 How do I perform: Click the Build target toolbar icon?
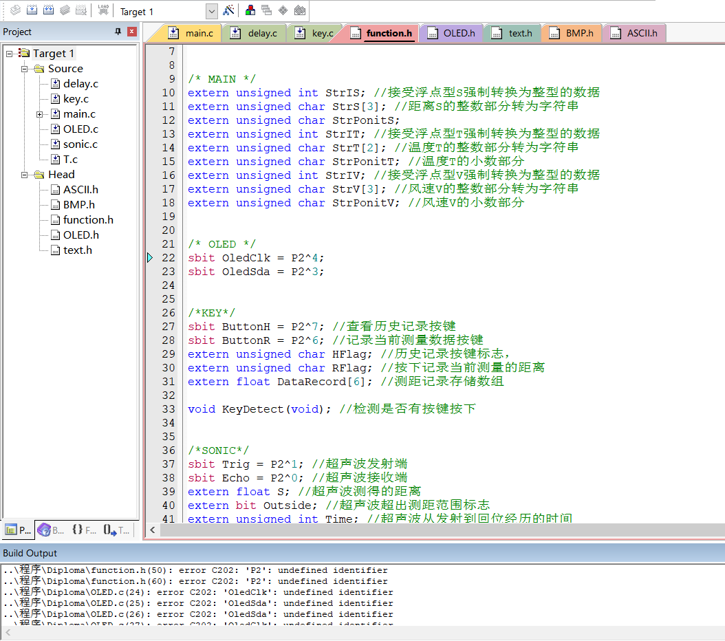pos(32,10)
